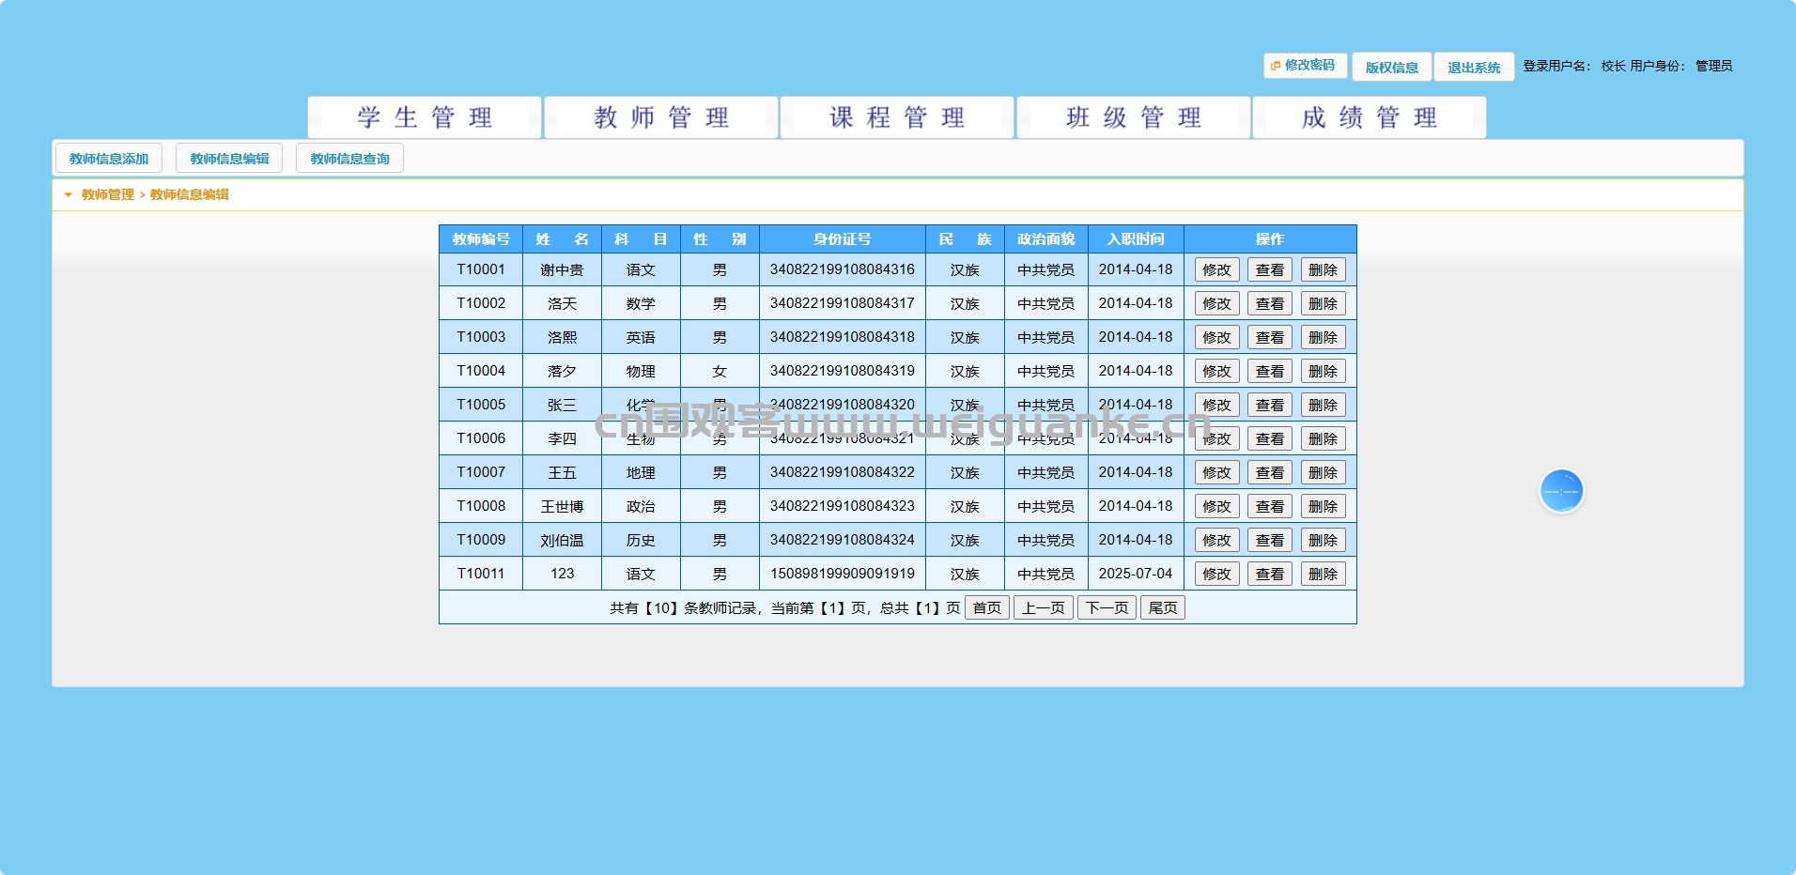Viewport: 1796px width, 875px height.
Task: Open 修改密码 (change password)
Action: point(1305,66)
